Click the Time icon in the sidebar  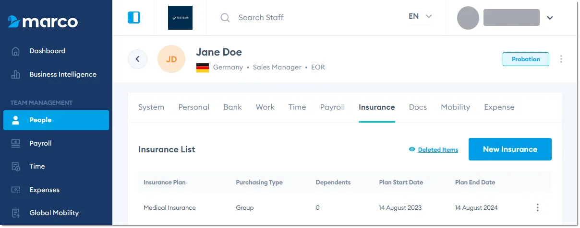(x=16, y=166)
